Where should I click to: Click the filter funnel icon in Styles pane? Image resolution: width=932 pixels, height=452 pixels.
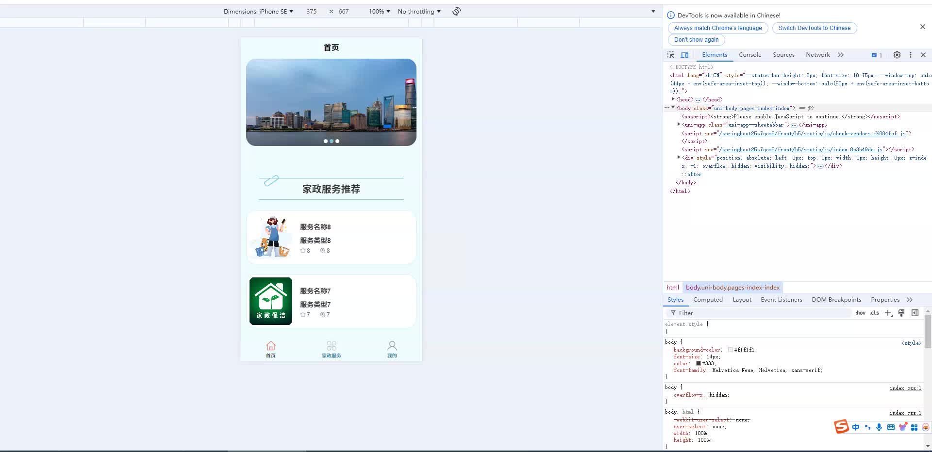tap(674, 313)
